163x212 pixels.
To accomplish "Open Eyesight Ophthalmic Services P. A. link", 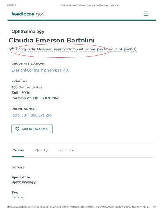I will point(41,70).
